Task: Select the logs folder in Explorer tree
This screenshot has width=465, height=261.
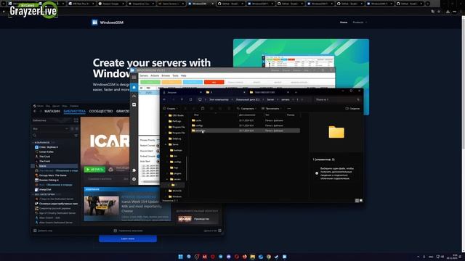Action: click(x=174, y=167)
